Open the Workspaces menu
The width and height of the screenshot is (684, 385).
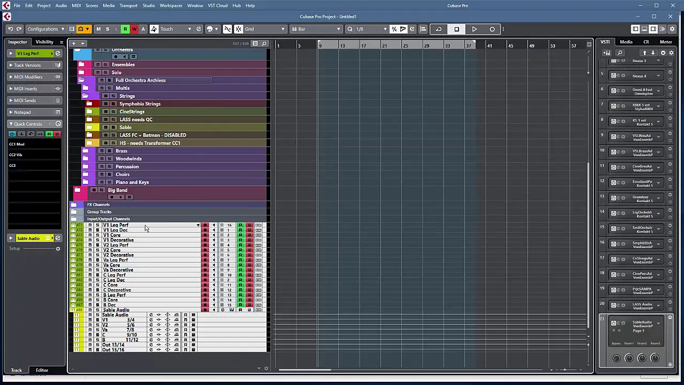click(x=171, y=5)
